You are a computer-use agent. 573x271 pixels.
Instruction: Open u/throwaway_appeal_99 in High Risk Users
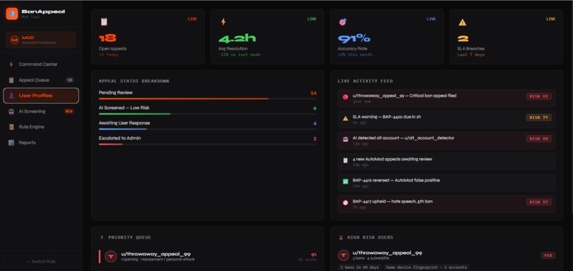[x=387, y=253]
